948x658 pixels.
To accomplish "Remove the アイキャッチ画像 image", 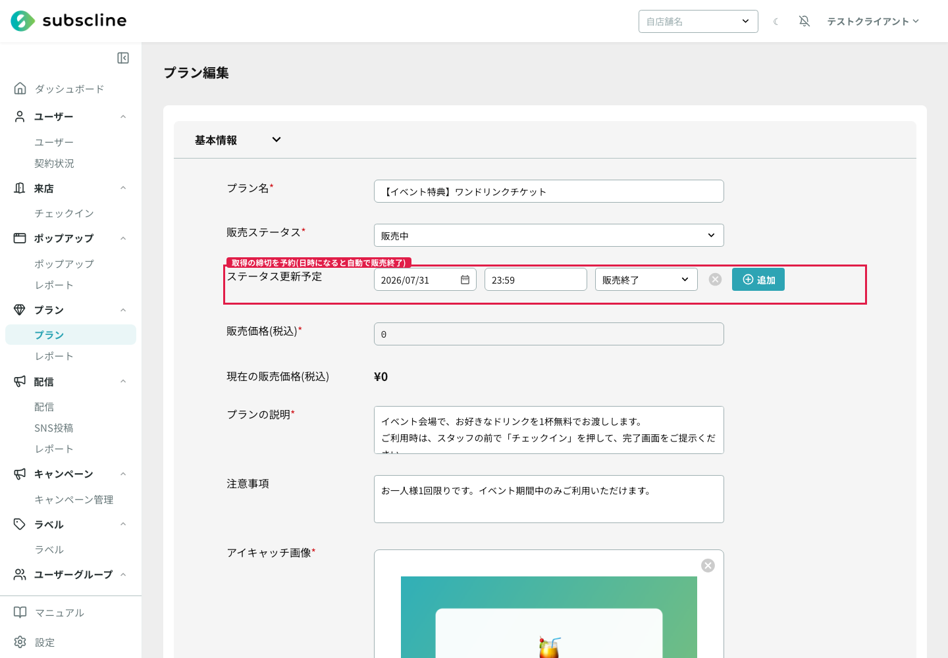I will (708, 566).
